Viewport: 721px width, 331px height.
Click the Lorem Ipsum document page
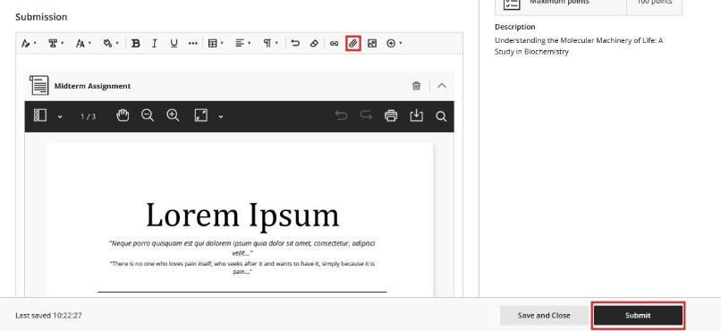(239, 220)
